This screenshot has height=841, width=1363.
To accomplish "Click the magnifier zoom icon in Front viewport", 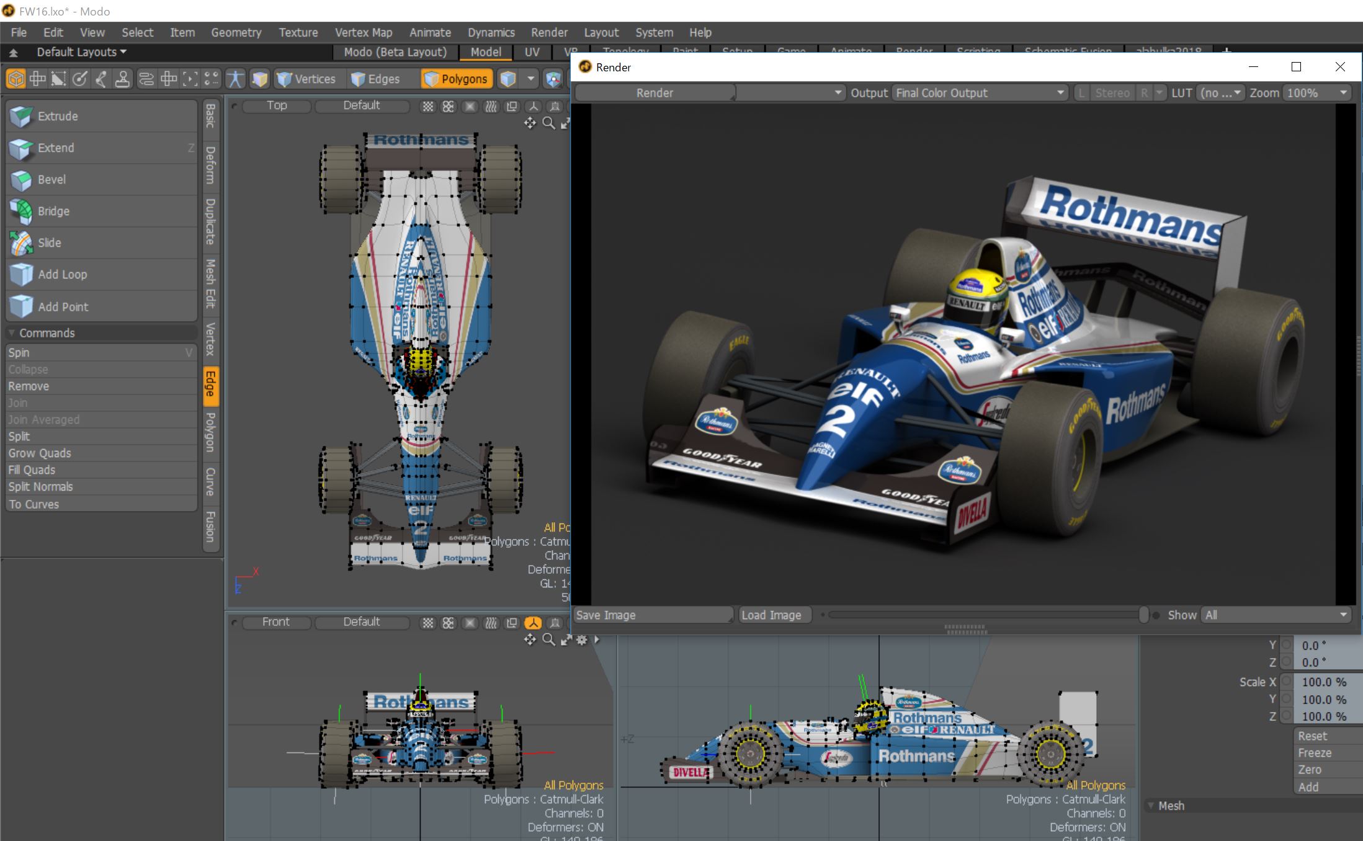I will tap(548, 639).
